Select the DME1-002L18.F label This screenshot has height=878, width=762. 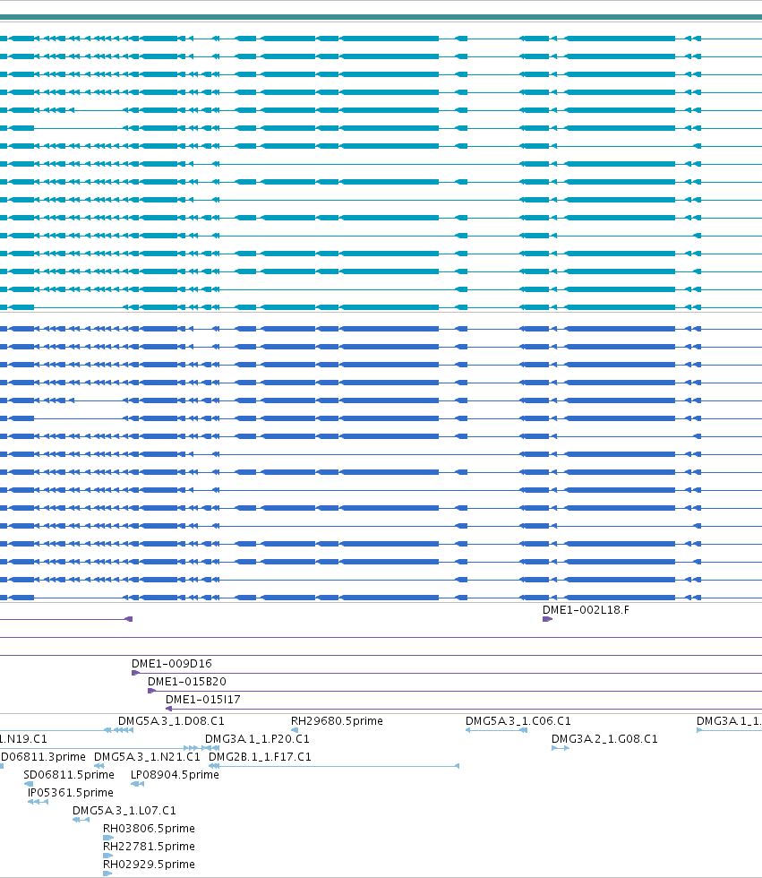(586, 610)
